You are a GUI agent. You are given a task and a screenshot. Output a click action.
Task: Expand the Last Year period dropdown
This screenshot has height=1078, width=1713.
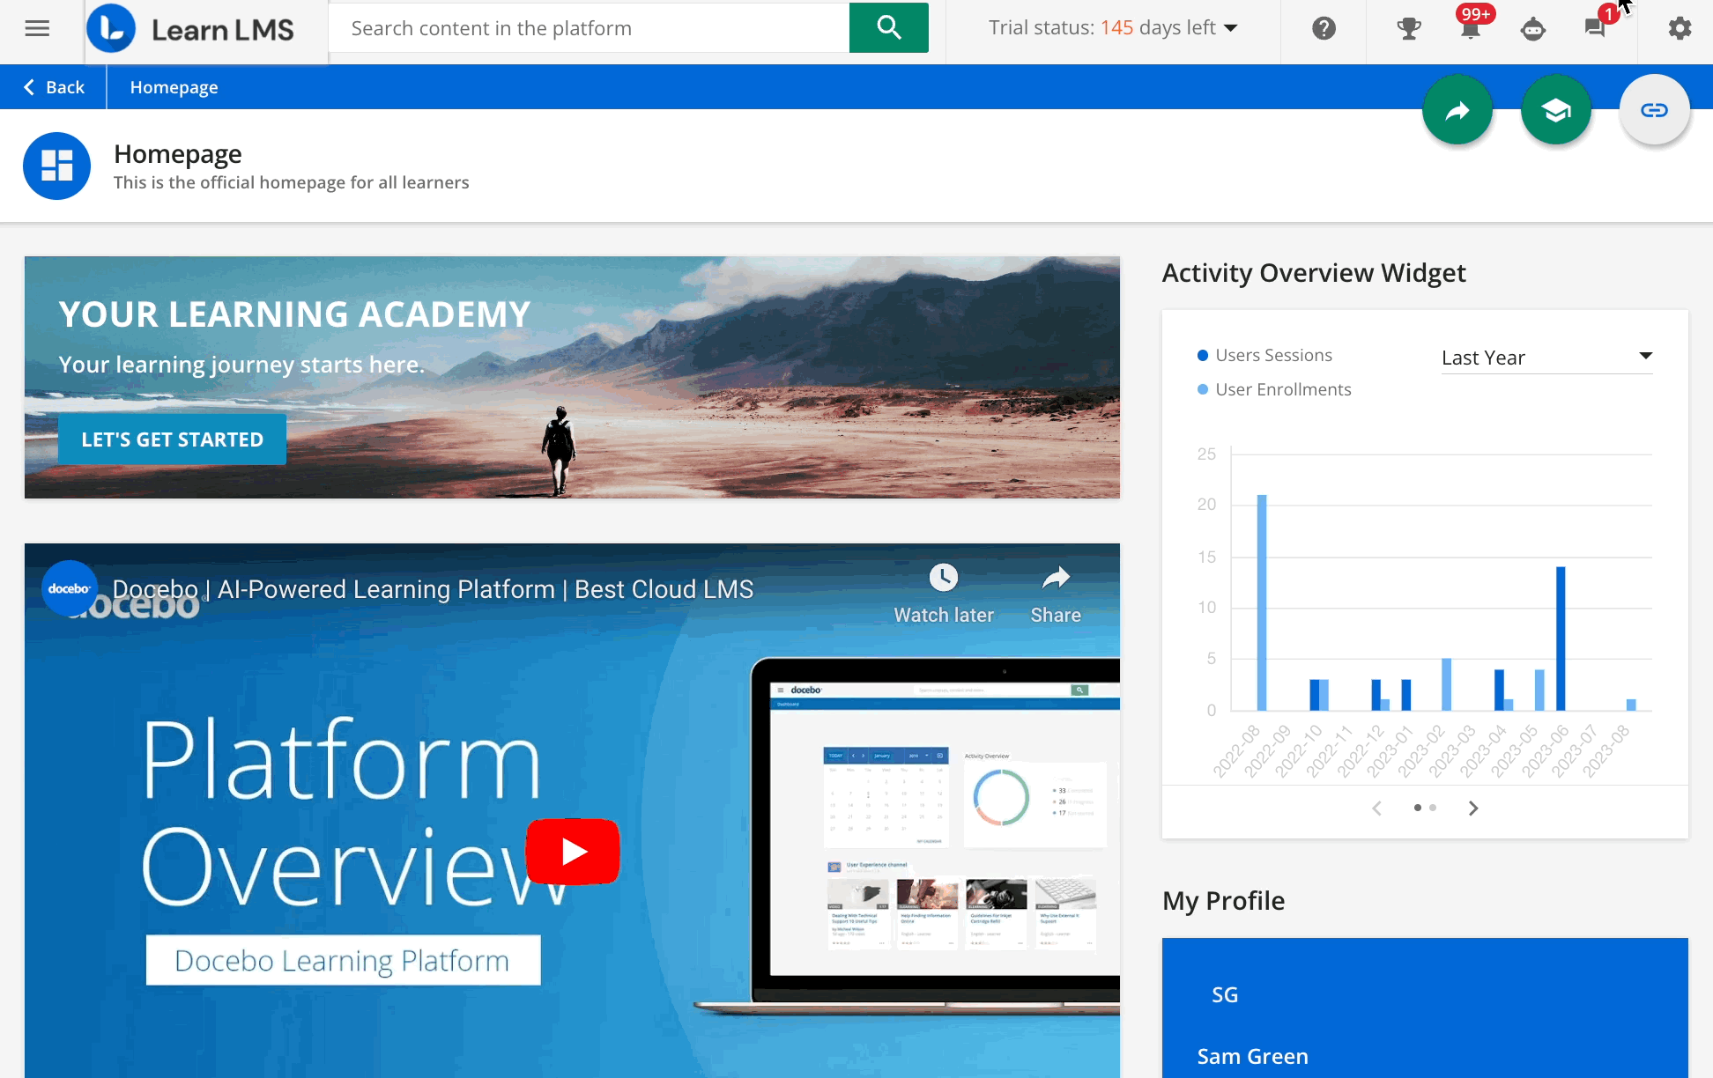click(1546, 358)
